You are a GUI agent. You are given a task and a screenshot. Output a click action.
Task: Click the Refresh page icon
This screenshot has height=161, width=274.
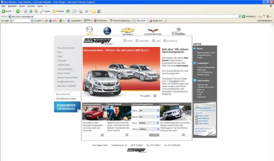coord(31,12)
